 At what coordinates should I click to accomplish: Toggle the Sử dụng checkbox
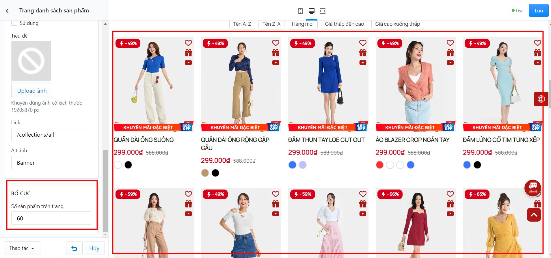14,23
